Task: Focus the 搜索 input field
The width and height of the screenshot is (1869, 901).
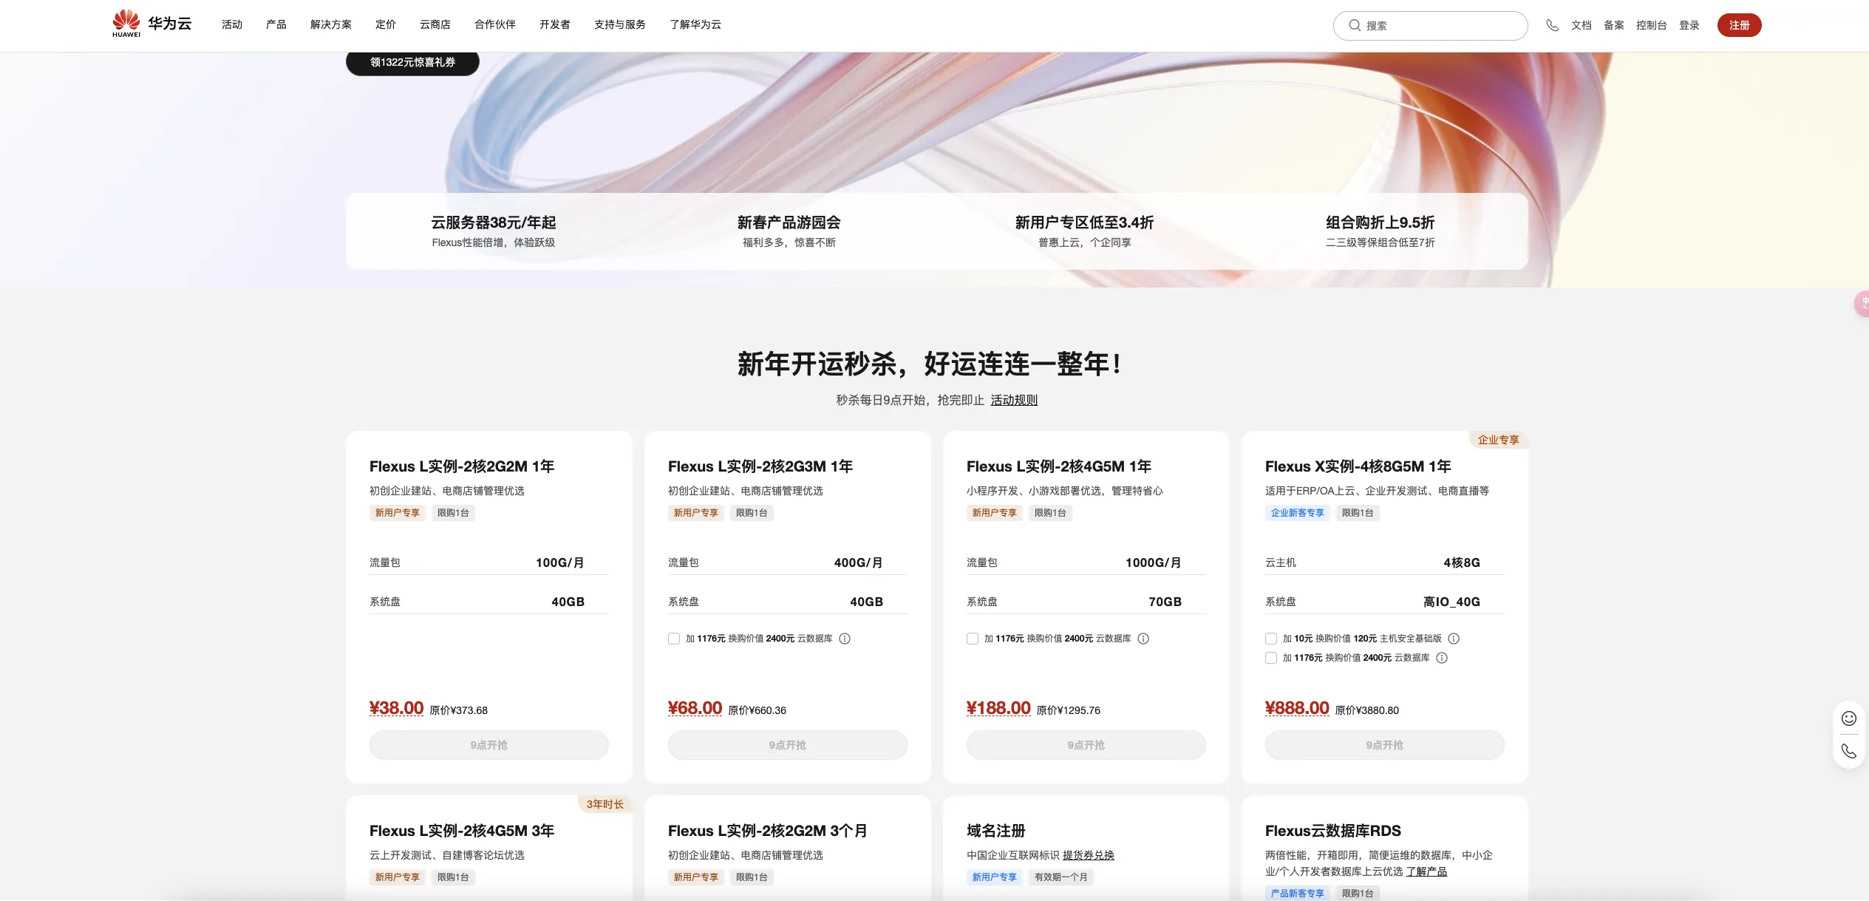Action: pos(1441,25)
